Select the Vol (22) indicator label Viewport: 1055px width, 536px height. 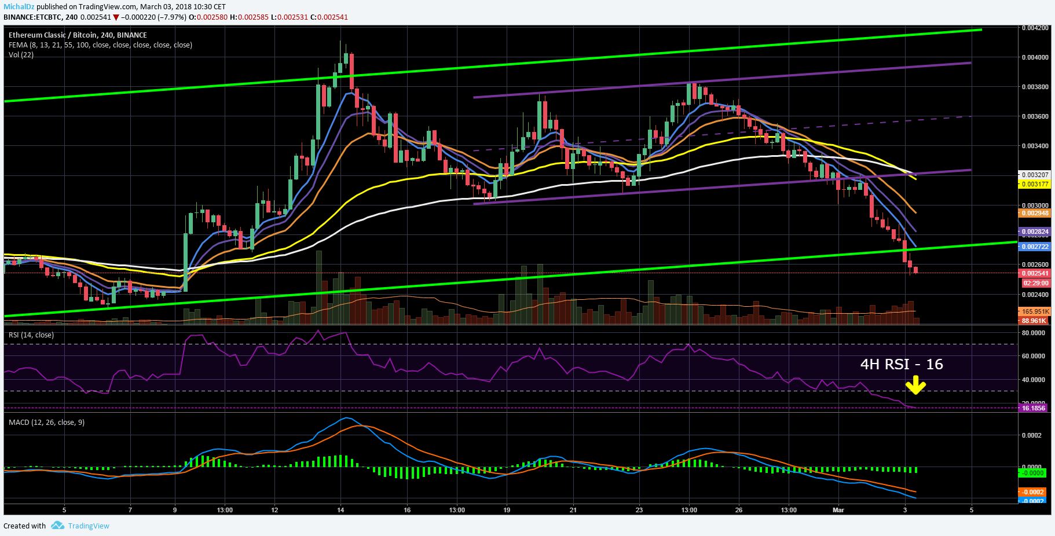pyautogui.click(x=21, y=54)
